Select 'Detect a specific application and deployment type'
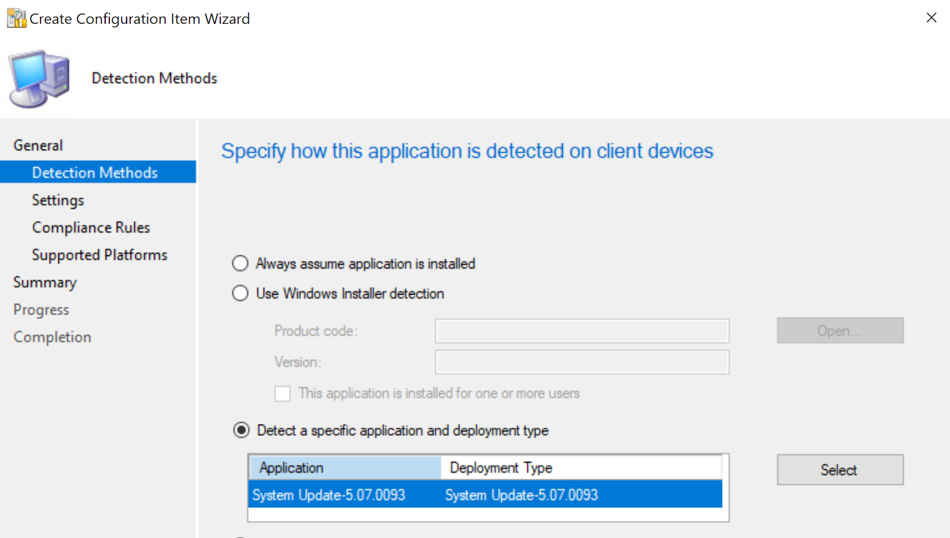This screenshot has width=950, height=538. (241, 430)
